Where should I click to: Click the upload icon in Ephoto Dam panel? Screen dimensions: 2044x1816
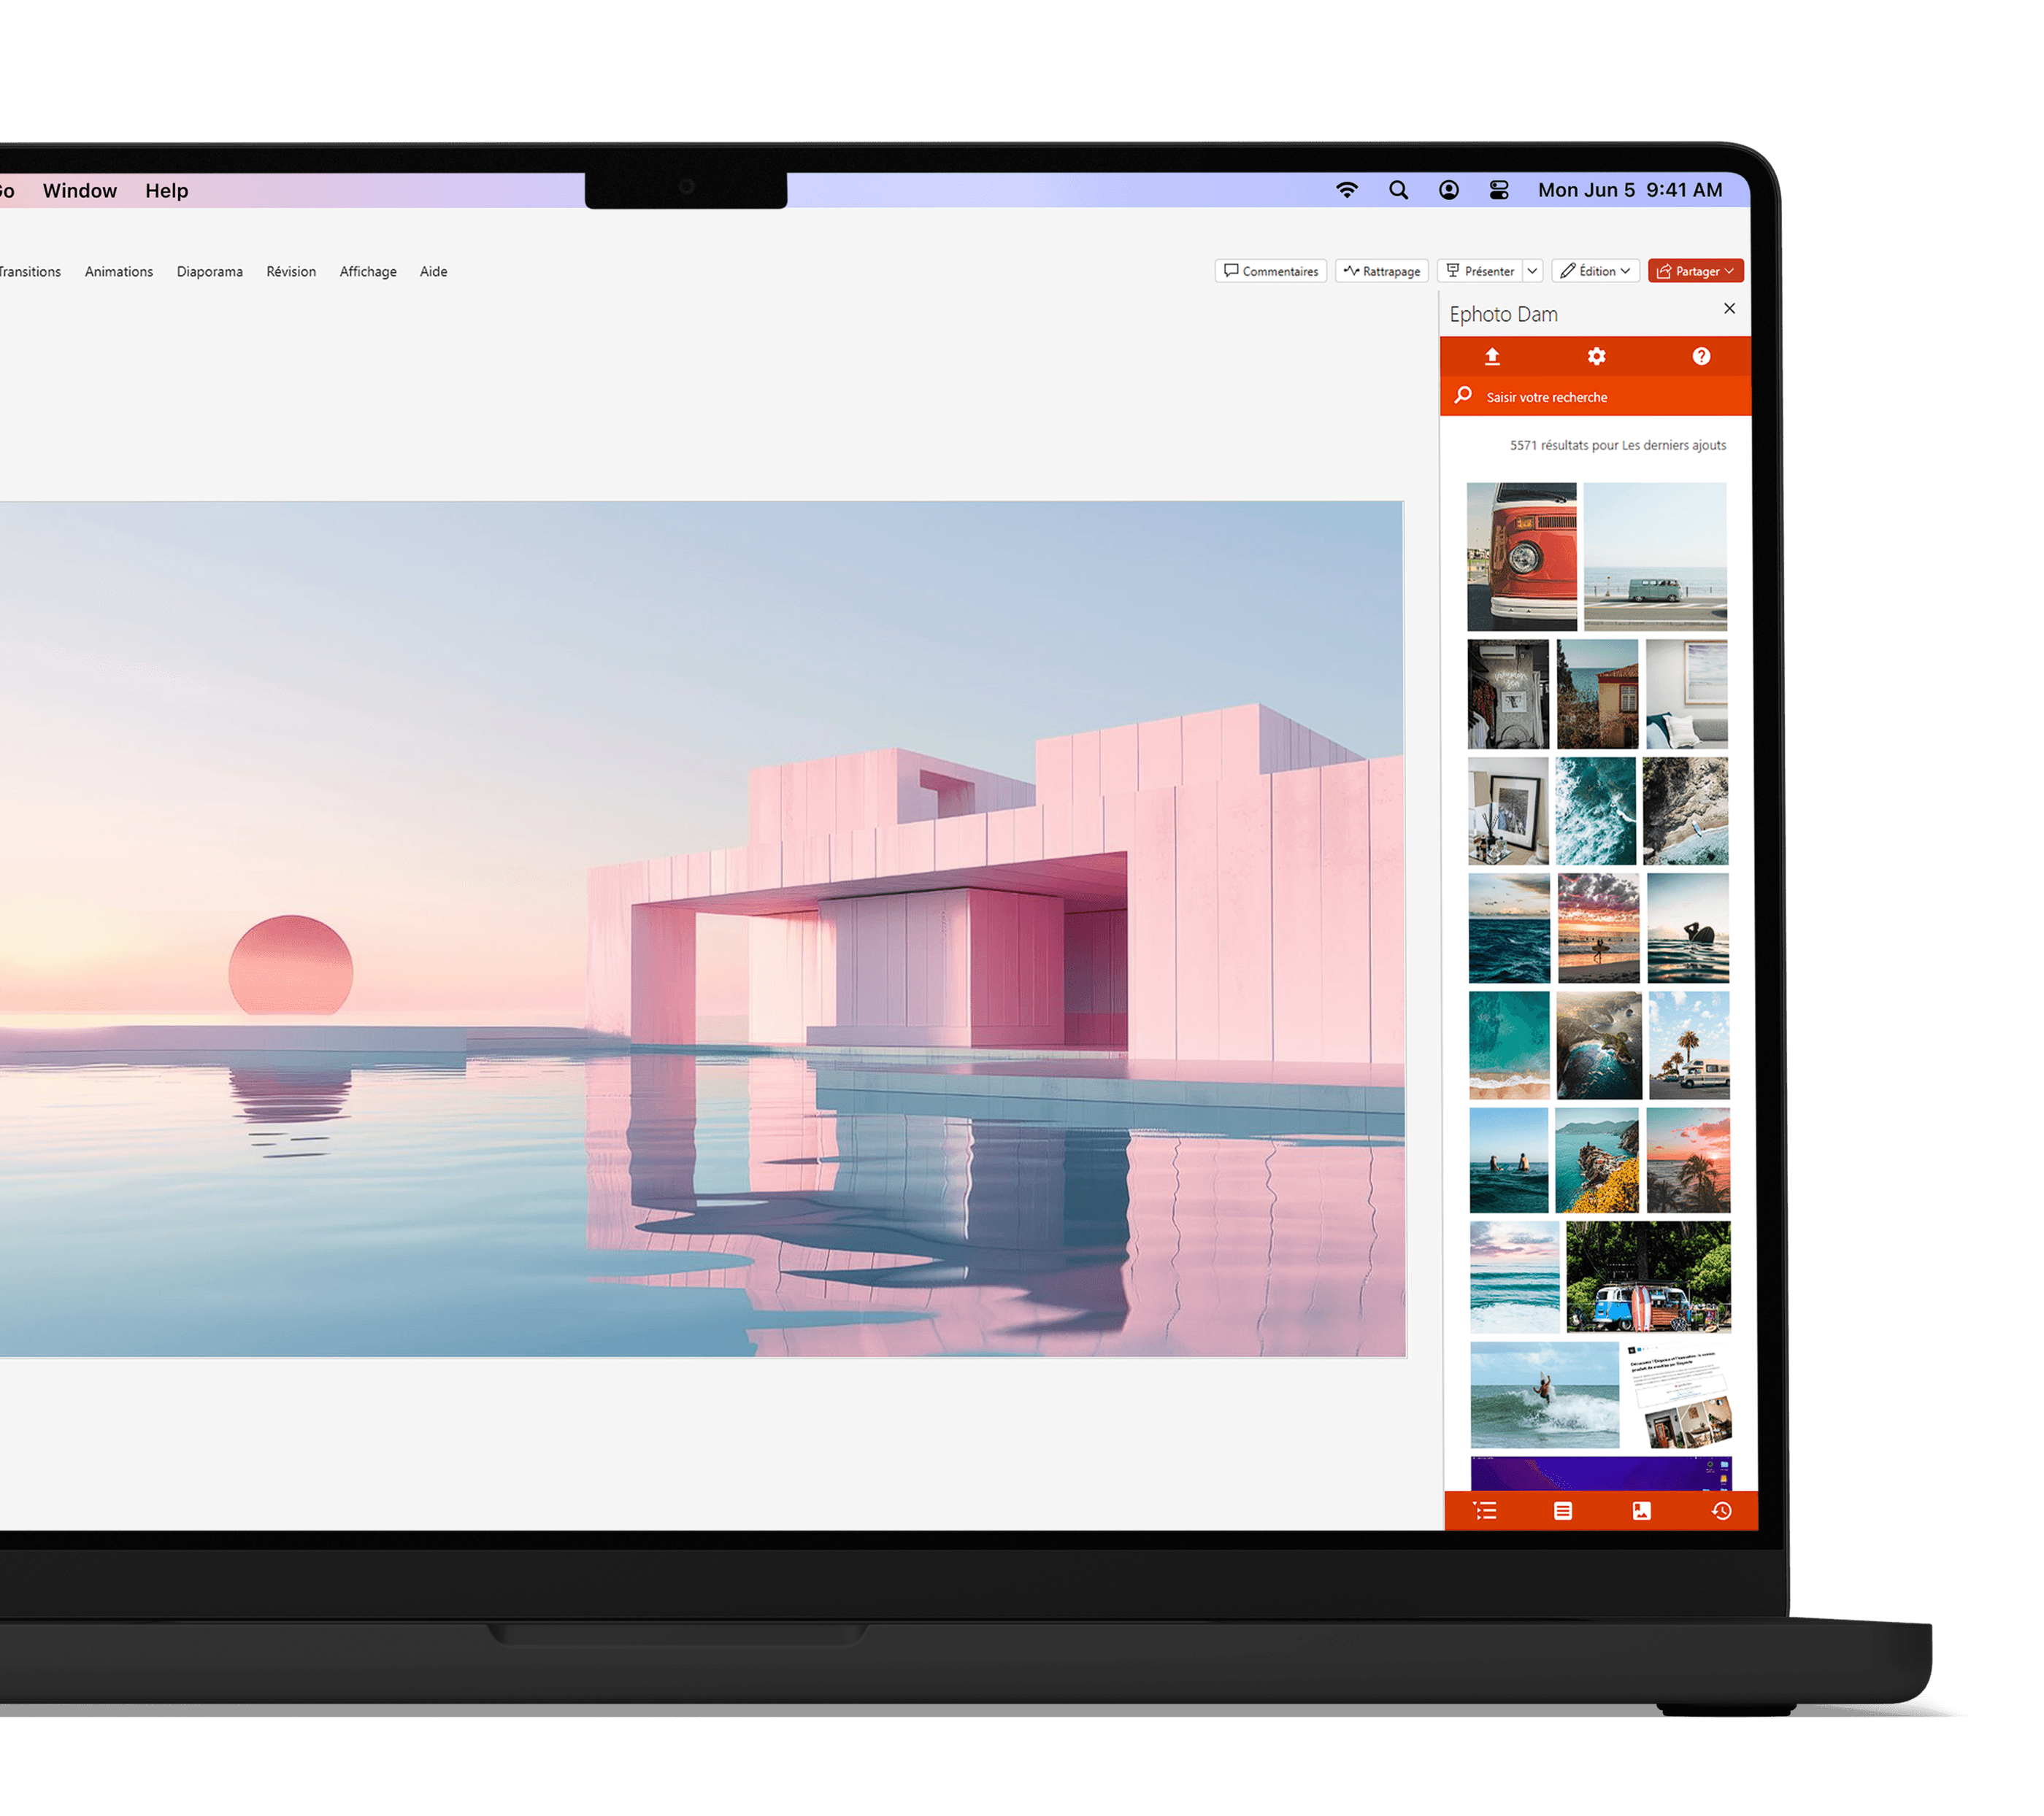coord(1492,357)
